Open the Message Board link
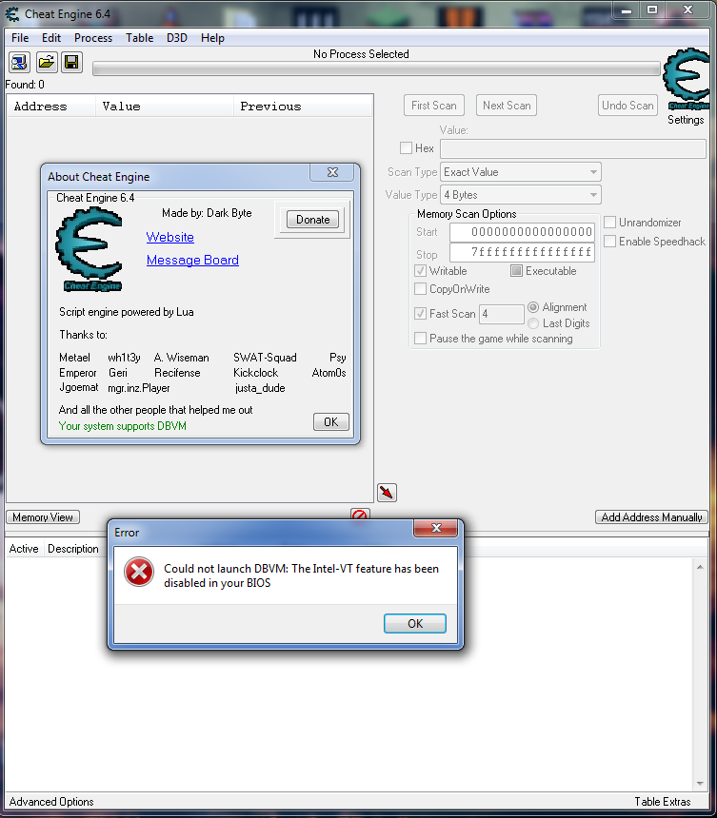717x818 pixels. tap(192, 260)
